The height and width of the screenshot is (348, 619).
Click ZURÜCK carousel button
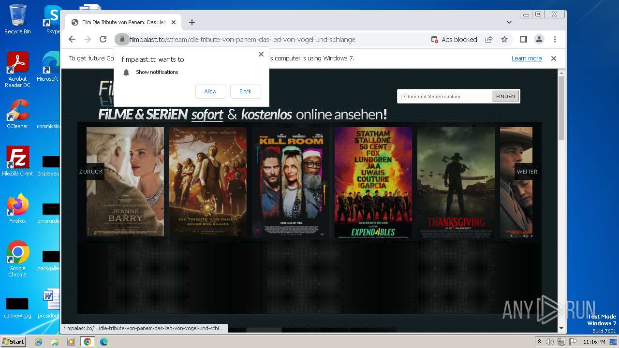point(91,172)
